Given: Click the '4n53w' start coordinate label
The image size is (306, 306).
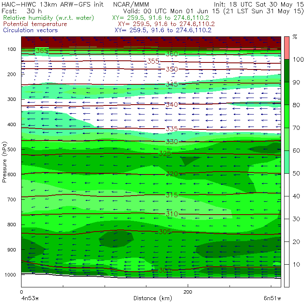Looking at the screenshot, I should (x=30, y=299).
